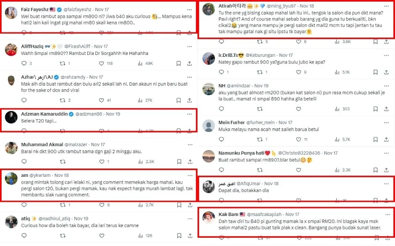
Task: Click the views icon on AliffHaziq's tweet
Action: point(140,63)
